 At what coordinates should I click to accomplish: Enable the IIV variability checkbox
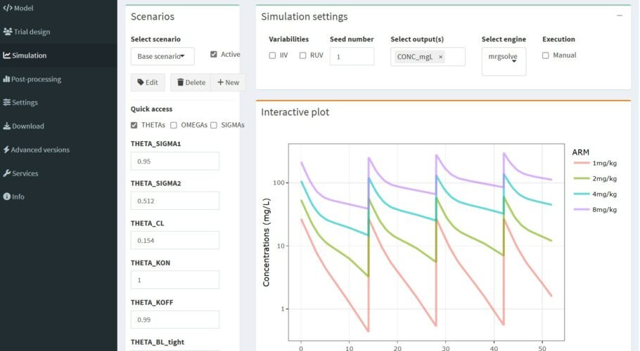coord(273,55)
